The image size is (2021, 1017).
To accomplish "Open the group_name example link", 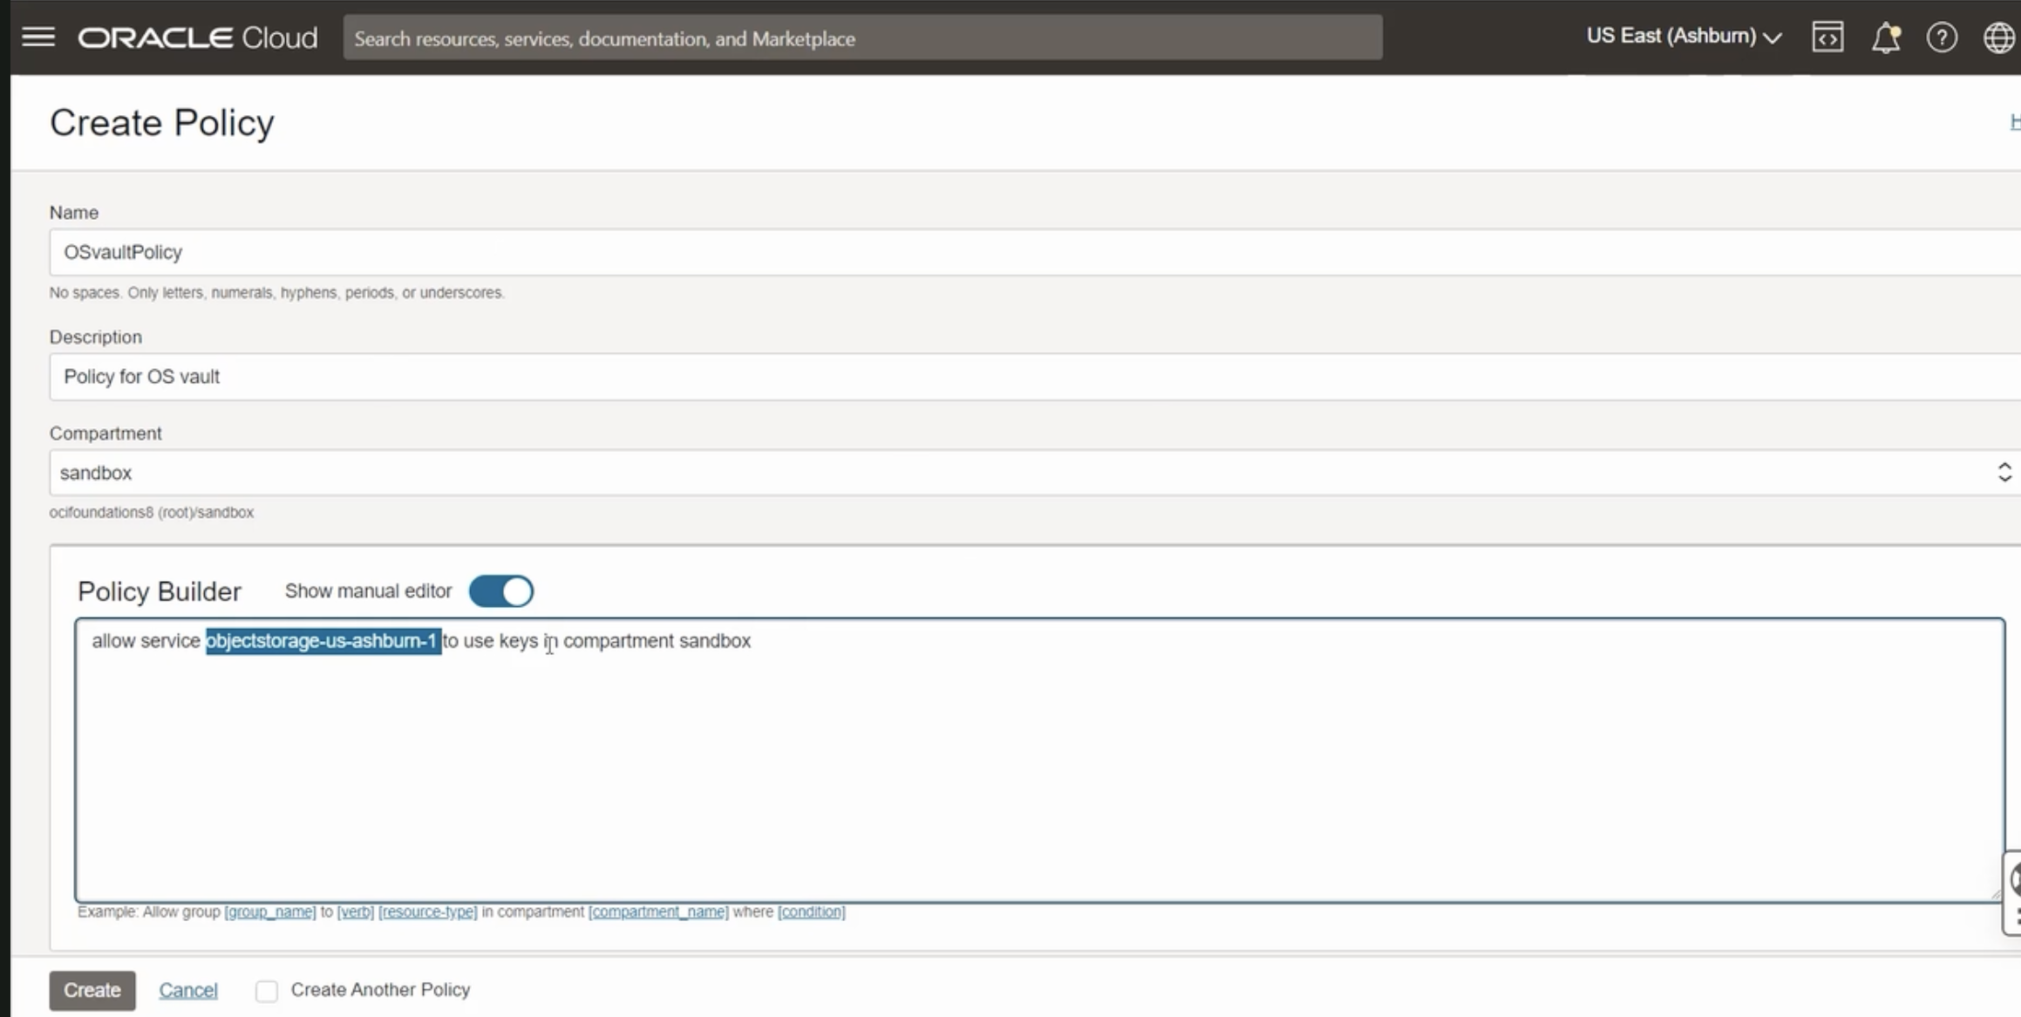I will [x=269, y=911].
